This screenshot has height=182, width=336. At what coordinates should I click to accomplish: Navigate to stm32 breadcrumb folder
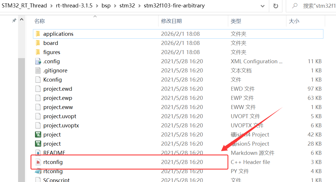click(127, 5)
